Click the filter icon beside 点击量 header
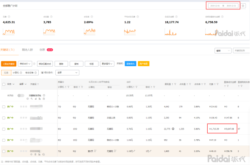This screenshot has height=165, width=250. pyautogui.click(x=190, y=84)
